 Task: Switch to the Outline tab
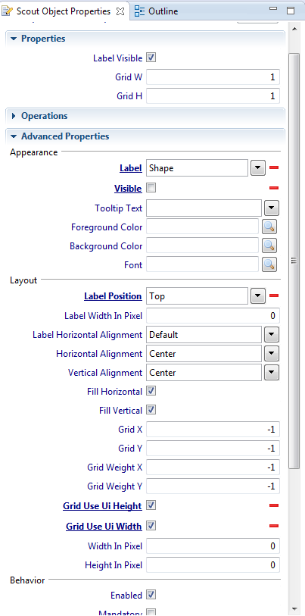coord(156,11)
